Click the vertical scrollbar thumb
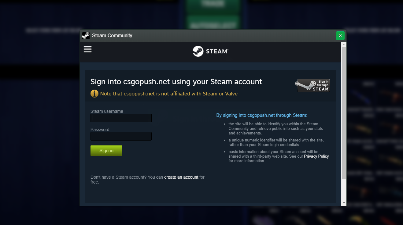The height and width of the screenshot is (225, 403). pyautogui.click(x=344, y=113)
